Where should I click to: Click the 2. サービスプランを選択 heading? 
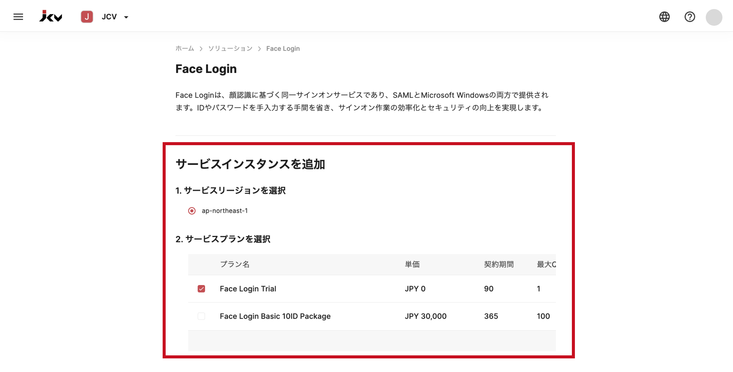[223, 239]
